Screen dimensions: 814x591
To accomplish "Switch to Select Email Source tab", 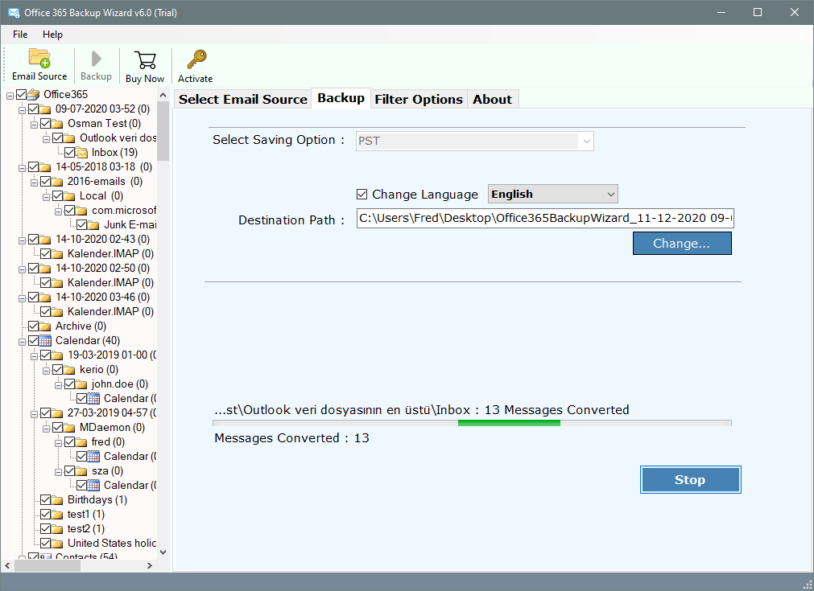I will click(x=243, y=99).
